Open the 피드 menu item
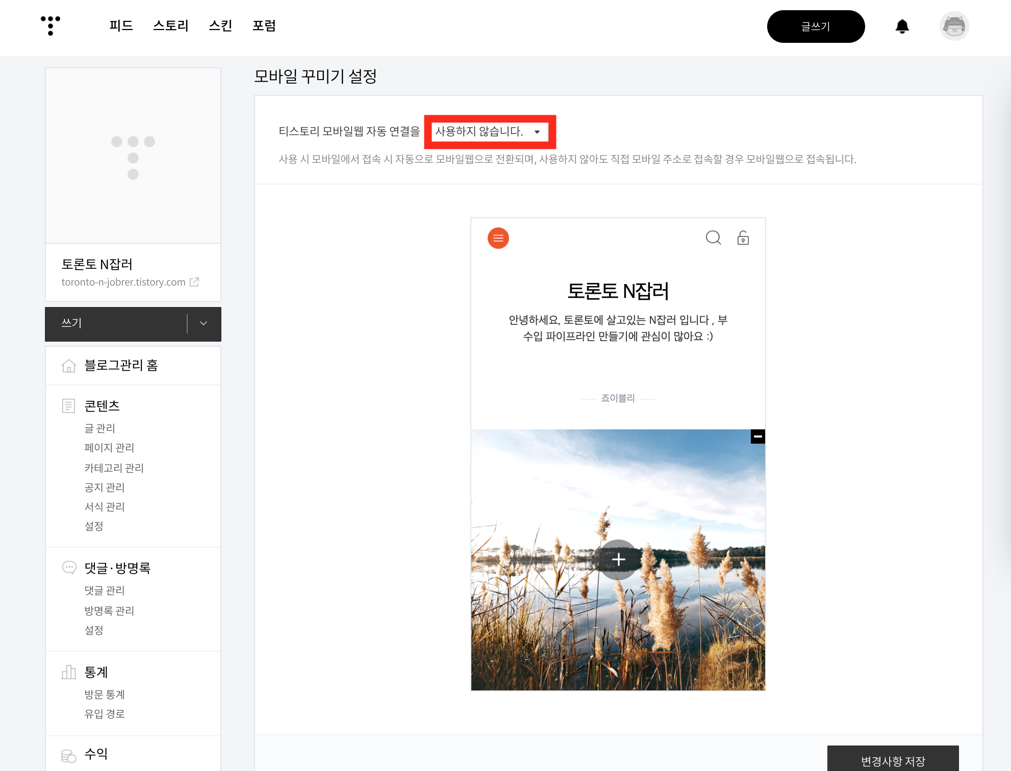This screenshot has width=1011, height=771. [x=121, y=25]
